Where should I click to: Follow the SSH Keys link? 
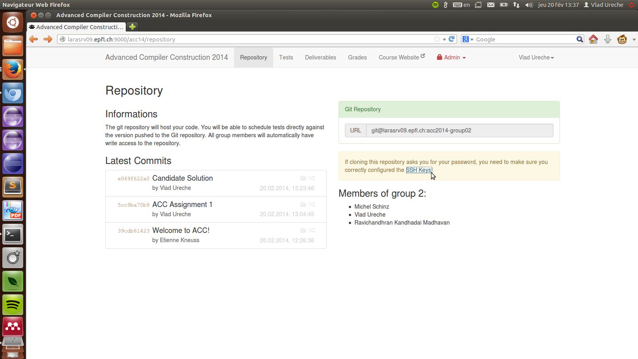pos(419,170)
